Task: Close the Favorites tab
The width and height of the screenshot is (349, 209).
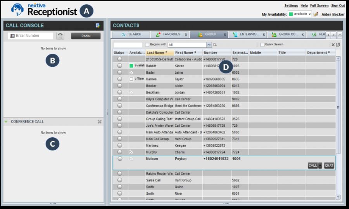Action: 186,35
